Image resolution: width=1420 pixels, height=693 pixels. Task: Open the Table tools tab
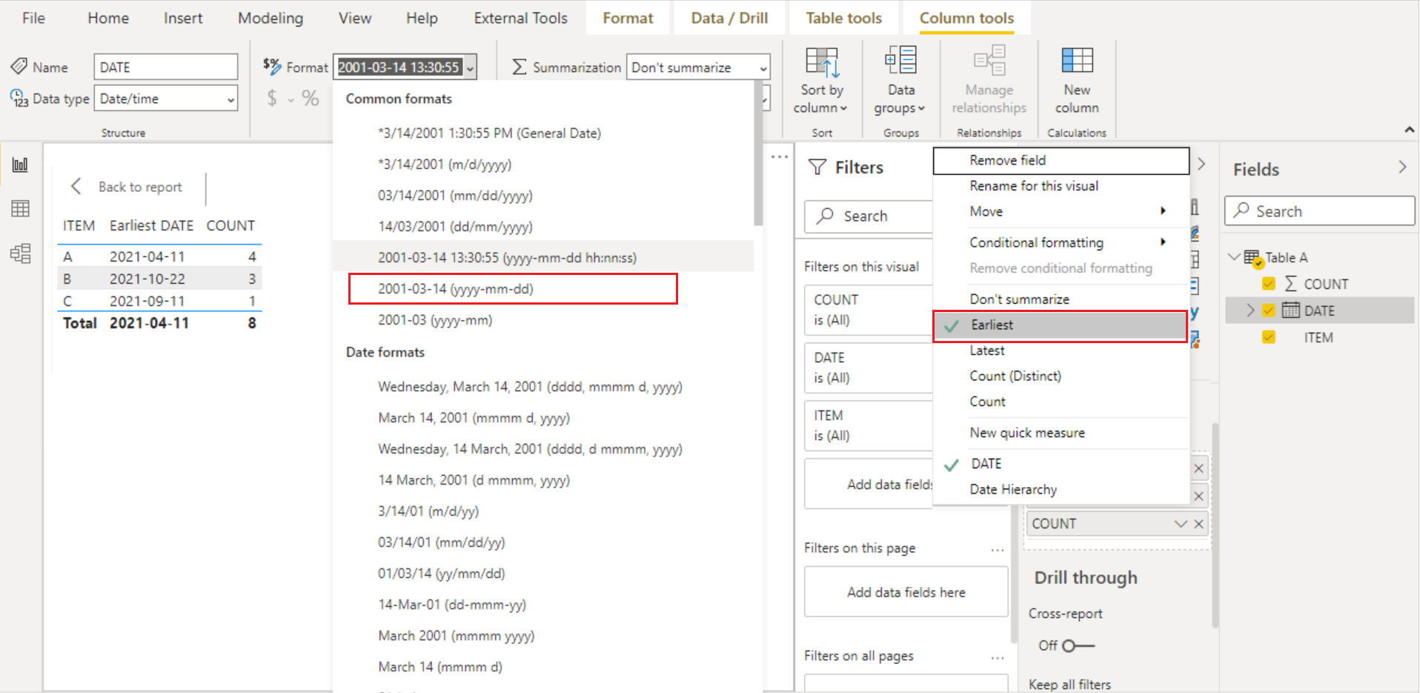point(843,18)
